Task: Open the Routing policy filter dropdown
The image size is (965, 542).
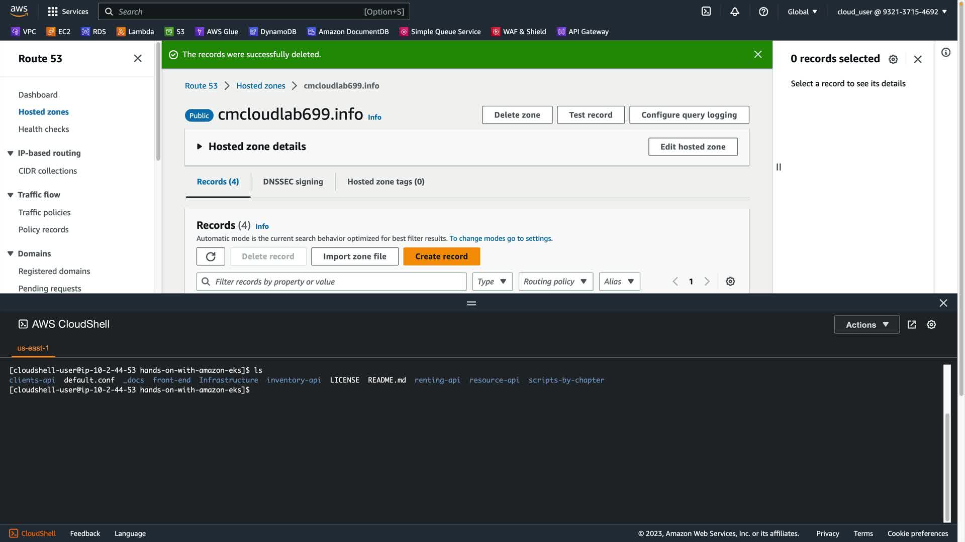Action: pos(555,282)
